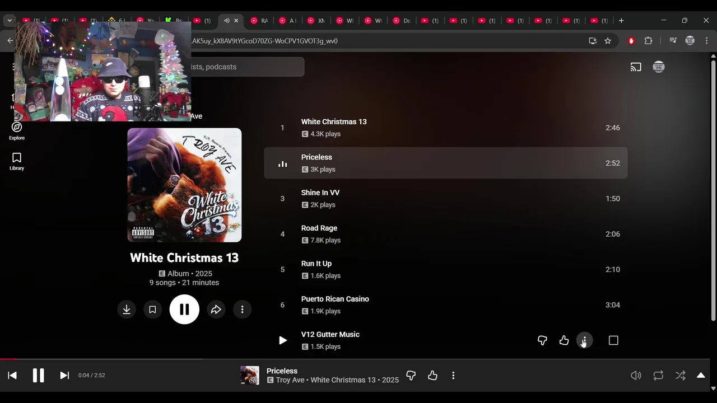Click Priceless duration 2:52
The image size is (717, 403).
613,163
